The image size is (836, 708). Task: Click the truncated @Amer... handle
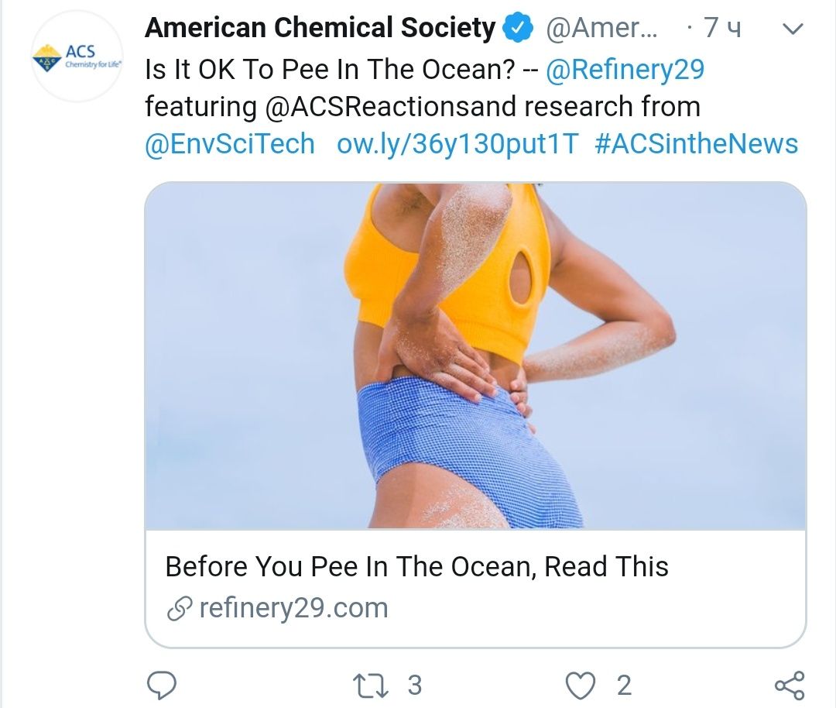pyautogui.click(x=603, y=29)
